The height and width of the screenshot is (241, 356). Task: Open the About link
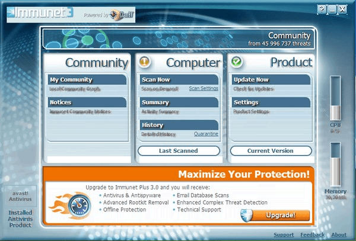(339, 234)
